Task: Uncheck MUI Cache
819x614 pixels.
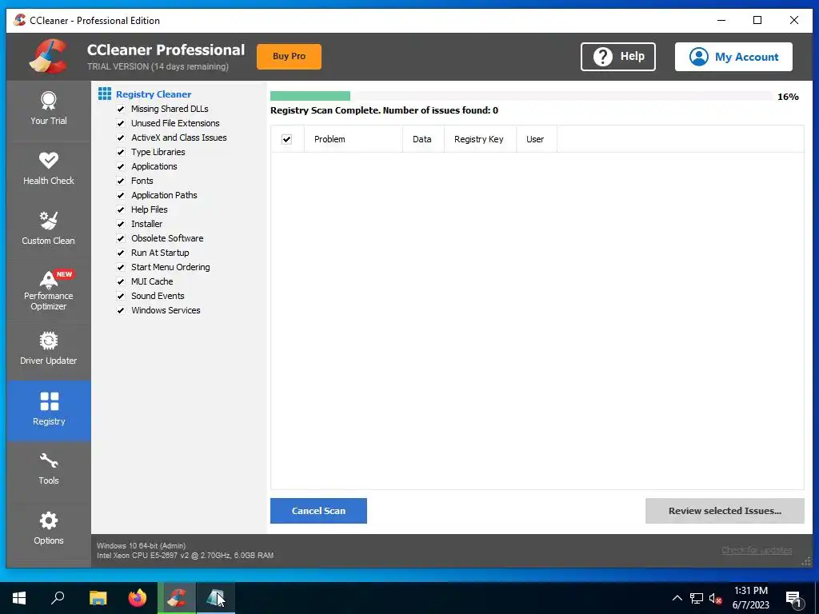Action: click(121, 281)
